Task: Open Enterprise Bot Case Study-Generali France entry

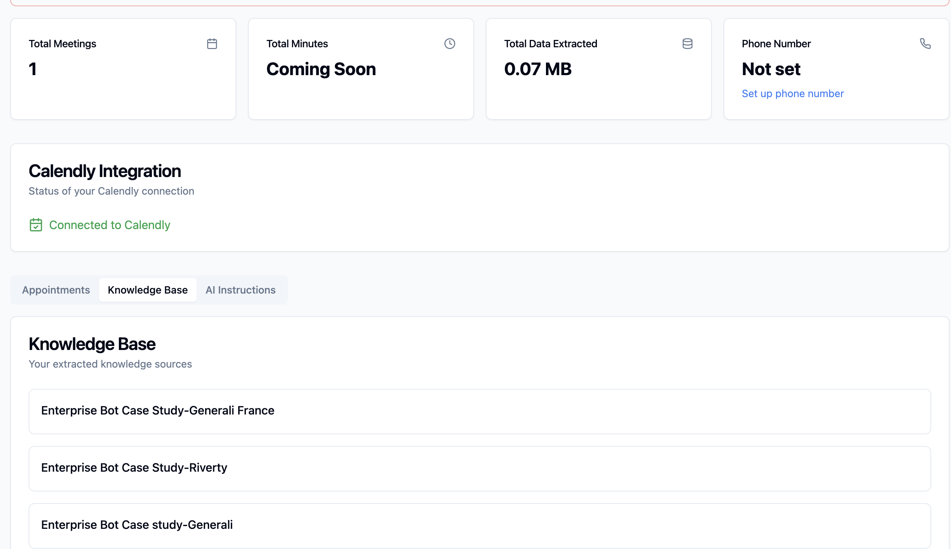Action: (x=158, y=410)
